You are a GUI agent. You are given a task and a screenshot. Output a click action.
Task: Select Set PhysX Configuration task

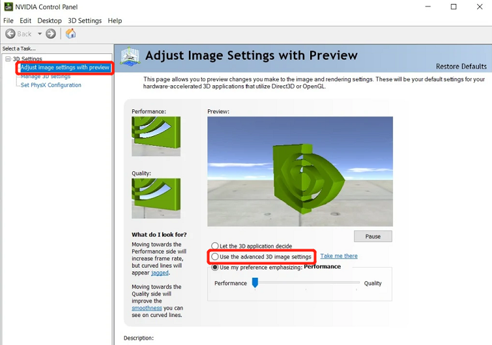click(x=51, y=85)
